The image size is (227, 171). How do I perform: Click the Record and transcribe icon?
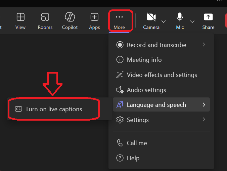click(120, 45)
